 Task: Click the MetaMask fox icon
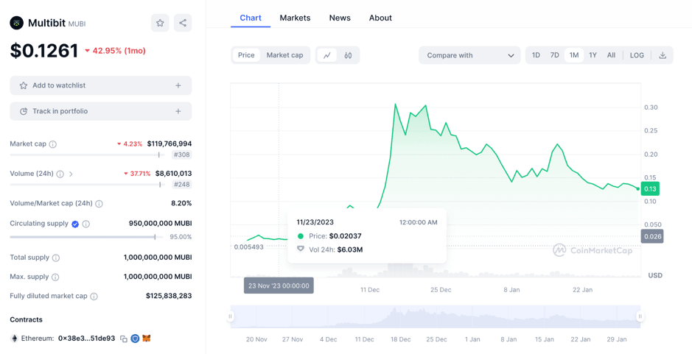tap(147, 339)
